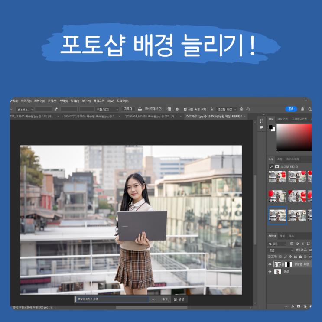Expand the status bar info arrow
The width and height of the screenshot is (322, 322).
point(51,307)
